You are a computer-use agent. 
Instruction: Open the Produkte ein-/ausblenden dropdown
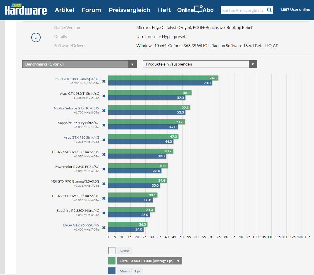coord(200,64)
